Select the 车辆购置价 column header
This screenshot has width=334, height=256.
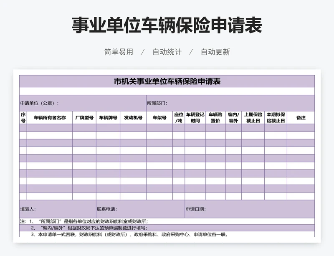(215, 118)
